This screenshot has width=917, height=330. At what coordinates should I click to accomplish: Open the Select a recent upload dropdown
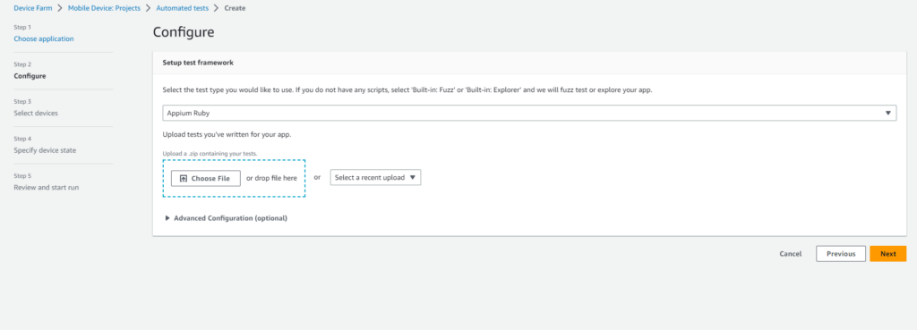tap(375, 178)
